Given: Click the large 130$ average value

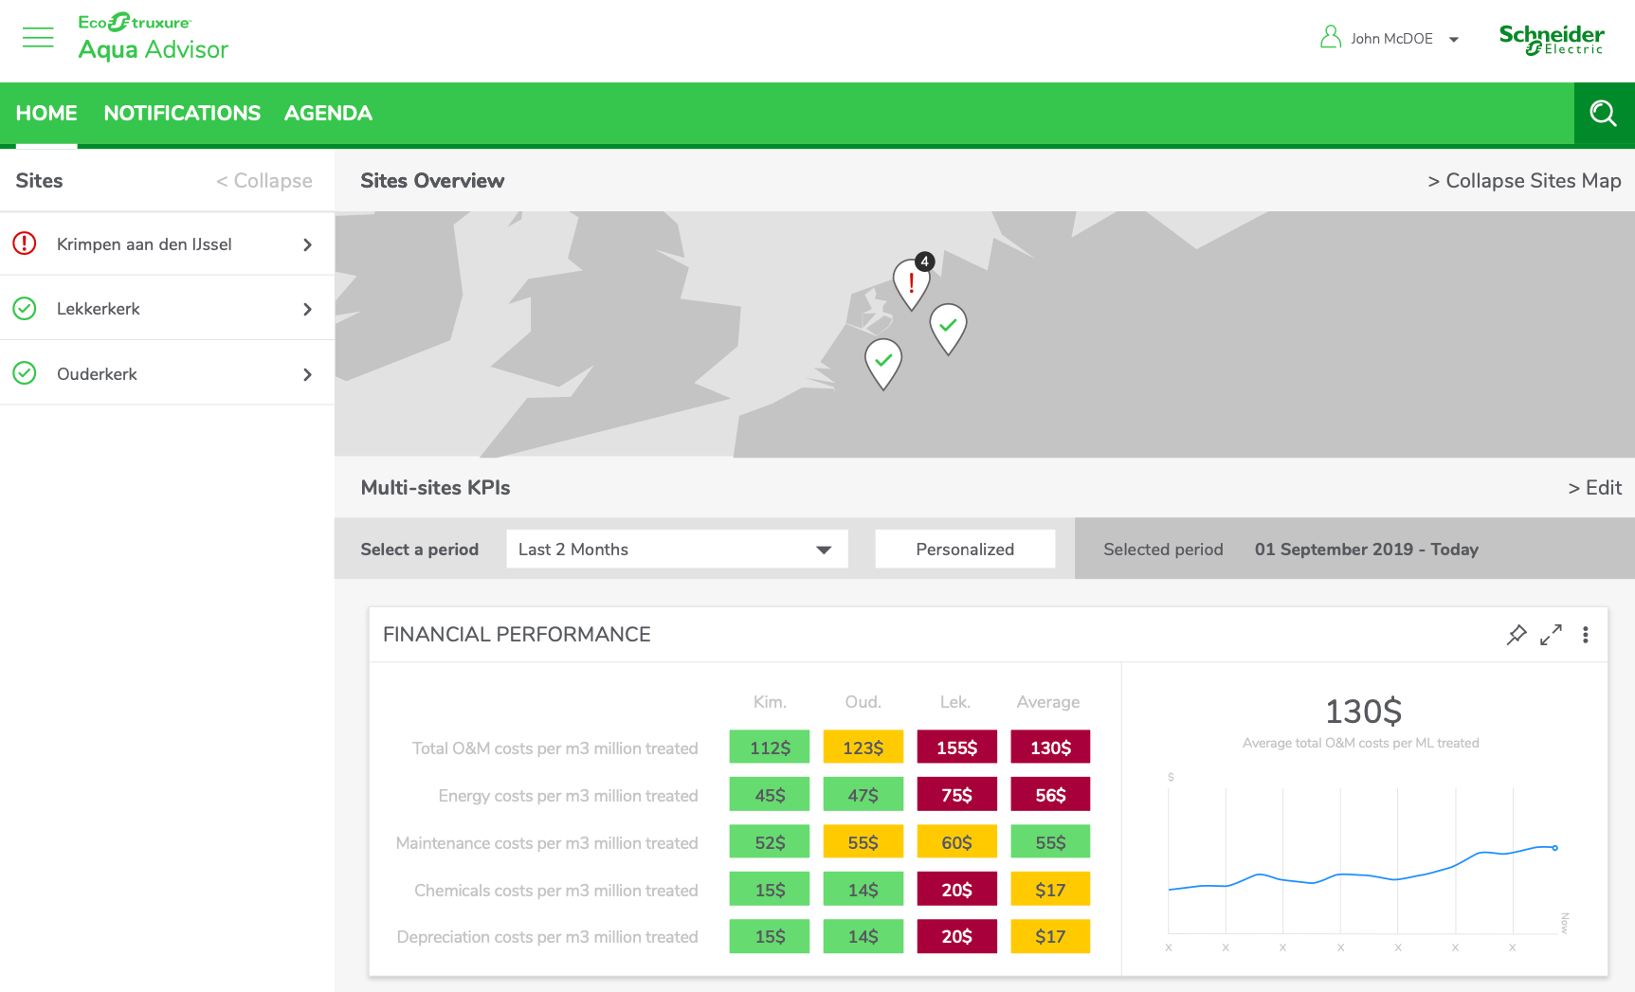Looking at the screenshot, I should coord(1362,712).
